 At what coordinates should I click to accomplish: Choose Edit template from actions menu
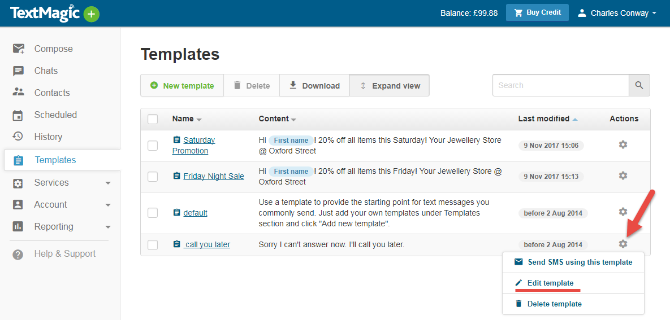pos(550,283)
